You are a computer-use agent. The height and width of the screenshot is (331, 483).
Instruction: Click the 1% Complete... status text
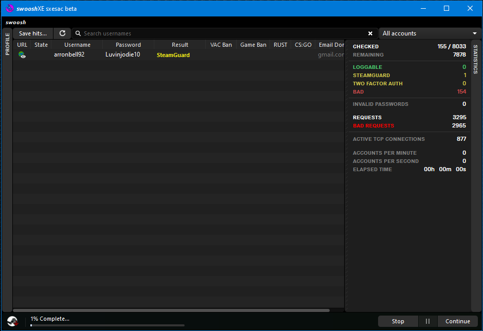tap(50, 319)
